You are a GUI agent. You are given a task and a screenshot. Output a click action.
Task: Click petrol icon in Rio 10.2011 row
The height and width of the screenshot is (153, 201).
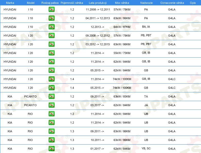click(51, 140)
